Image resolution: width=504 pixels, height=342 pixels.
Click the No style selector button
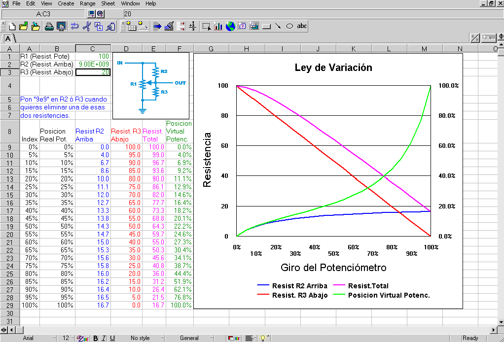tap(140, 338)
